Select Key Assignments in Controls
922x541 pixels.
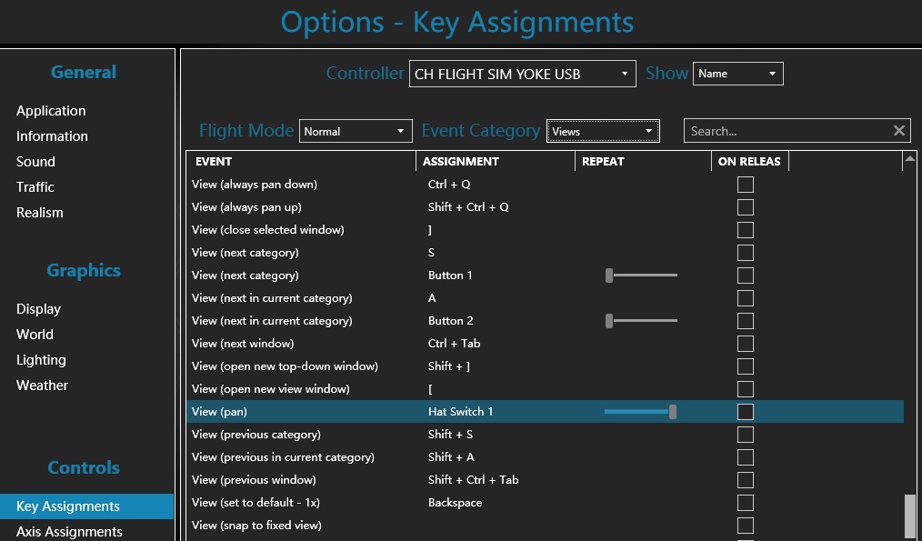68,506
